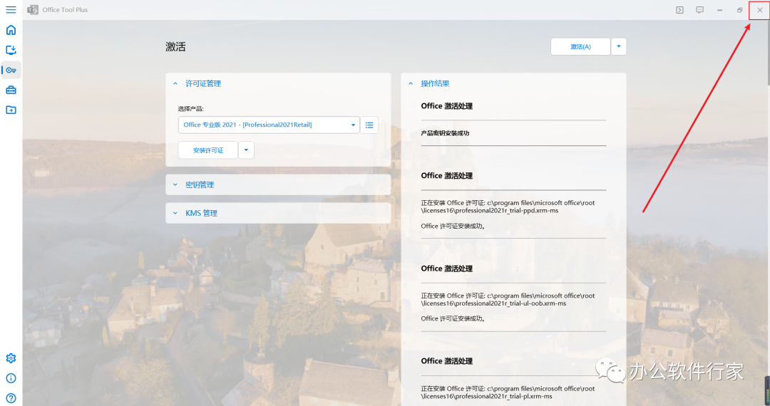Open the About info icon
The width and height of the screenshot is (770, 406).
pyautogui.click(x=11, y=378)
